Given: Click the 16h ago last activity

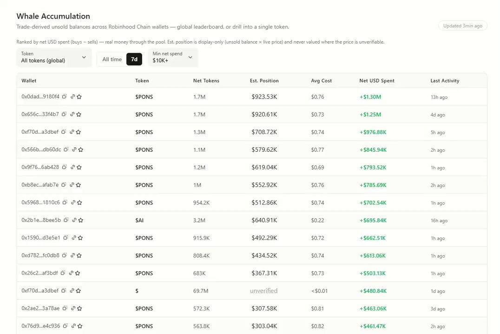Looking at the screenshot, I should pos(439,220).
